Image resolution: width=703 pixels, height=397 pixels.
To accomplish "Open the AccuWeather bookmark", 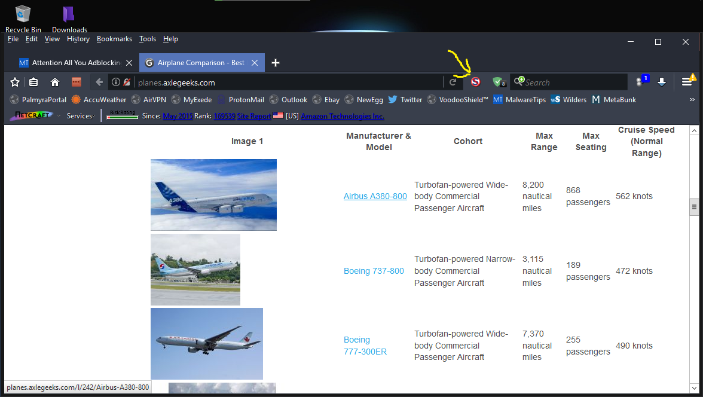I will point(99,100).
